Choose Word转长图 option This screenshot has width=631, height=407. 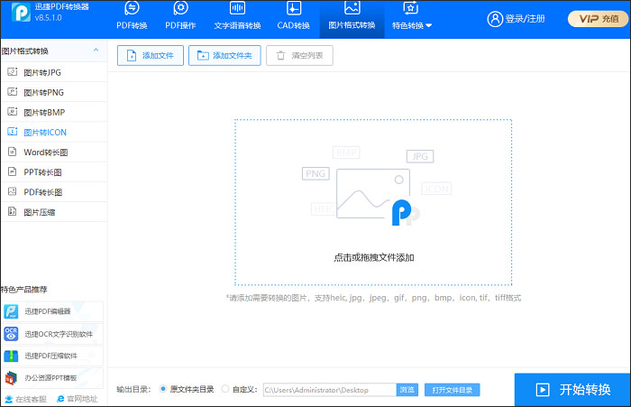click(x=54, y=153)
